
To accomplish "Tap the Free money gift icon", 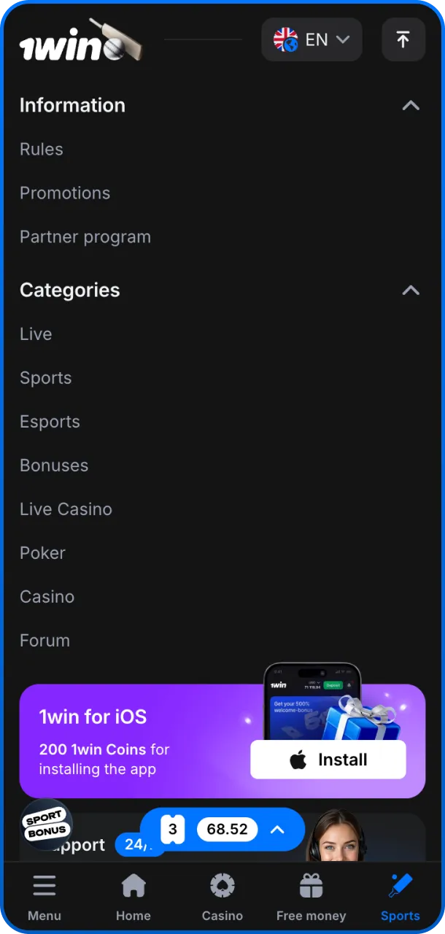I will (311, 886).
